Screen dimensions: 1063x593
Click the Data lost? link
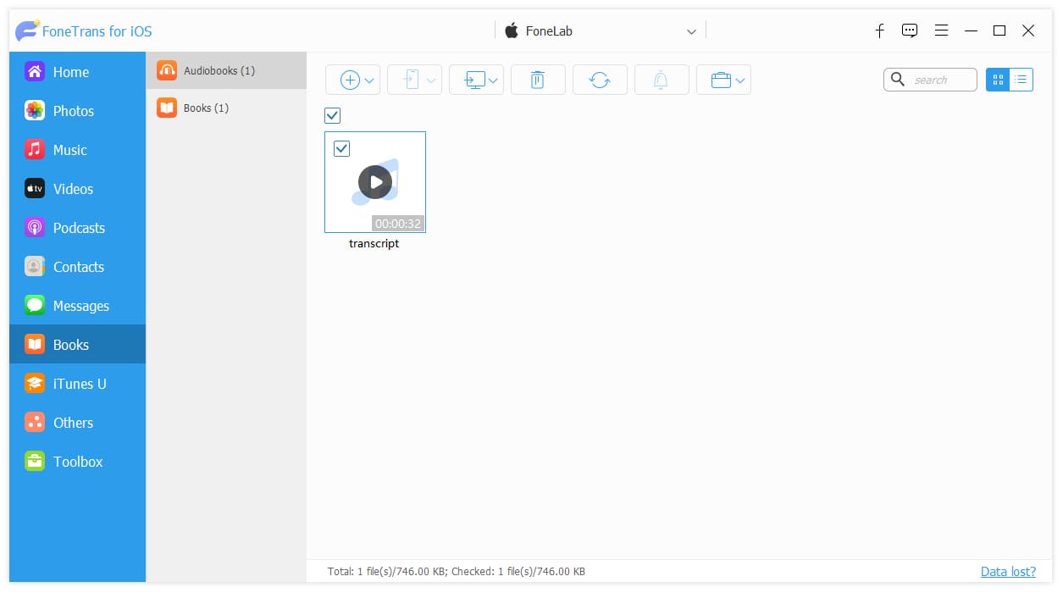(1008, 572)
